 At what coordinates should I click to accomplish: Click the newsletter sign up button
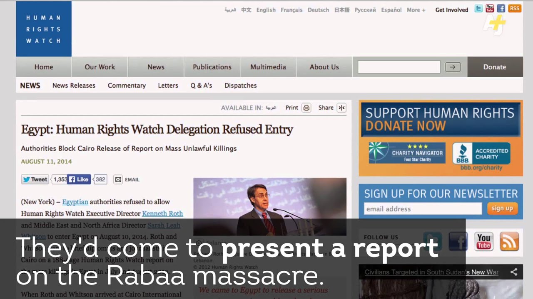[502, 208]
